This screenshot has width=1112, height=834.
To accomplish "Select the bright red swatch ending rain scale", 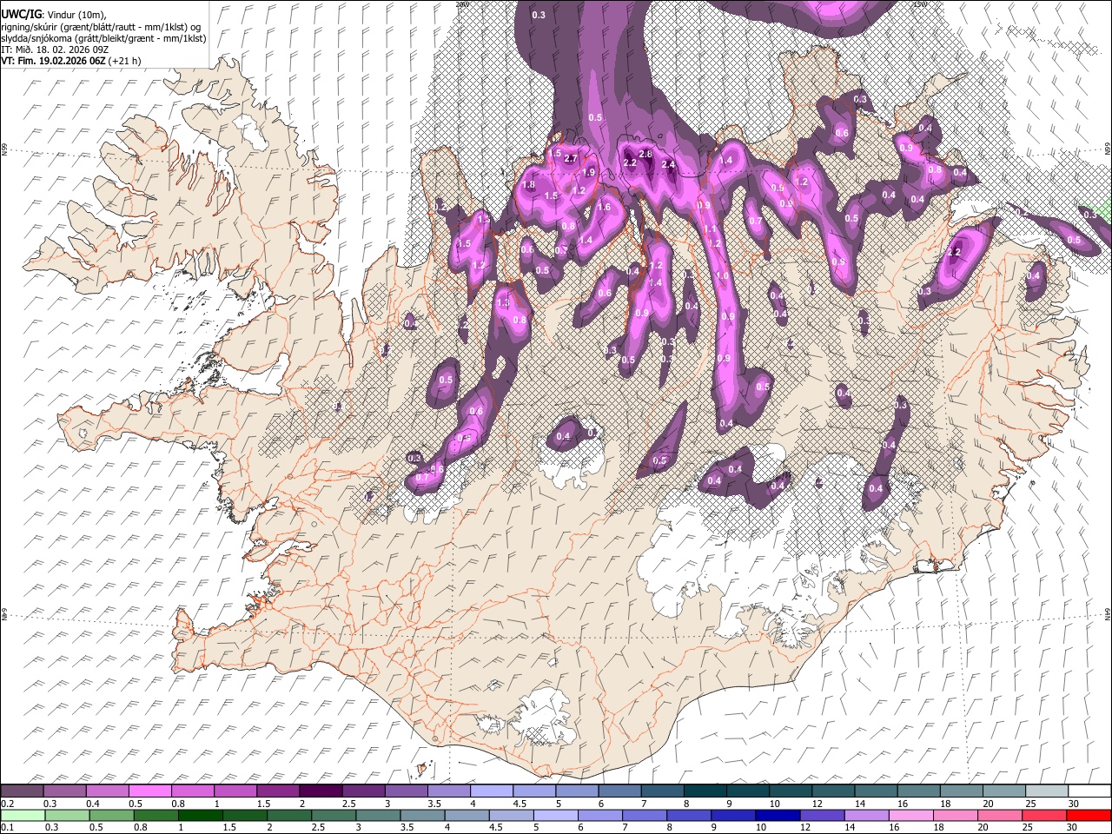I will 1089,815.
